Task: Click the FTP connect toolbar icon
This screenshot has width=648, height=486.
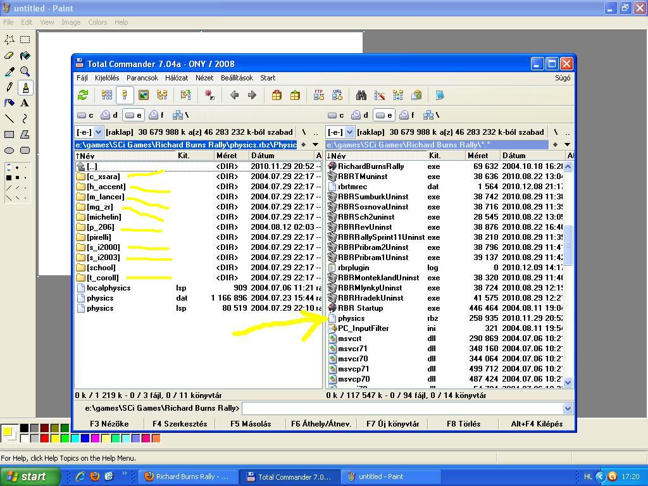Action: (x=319, y=96)
